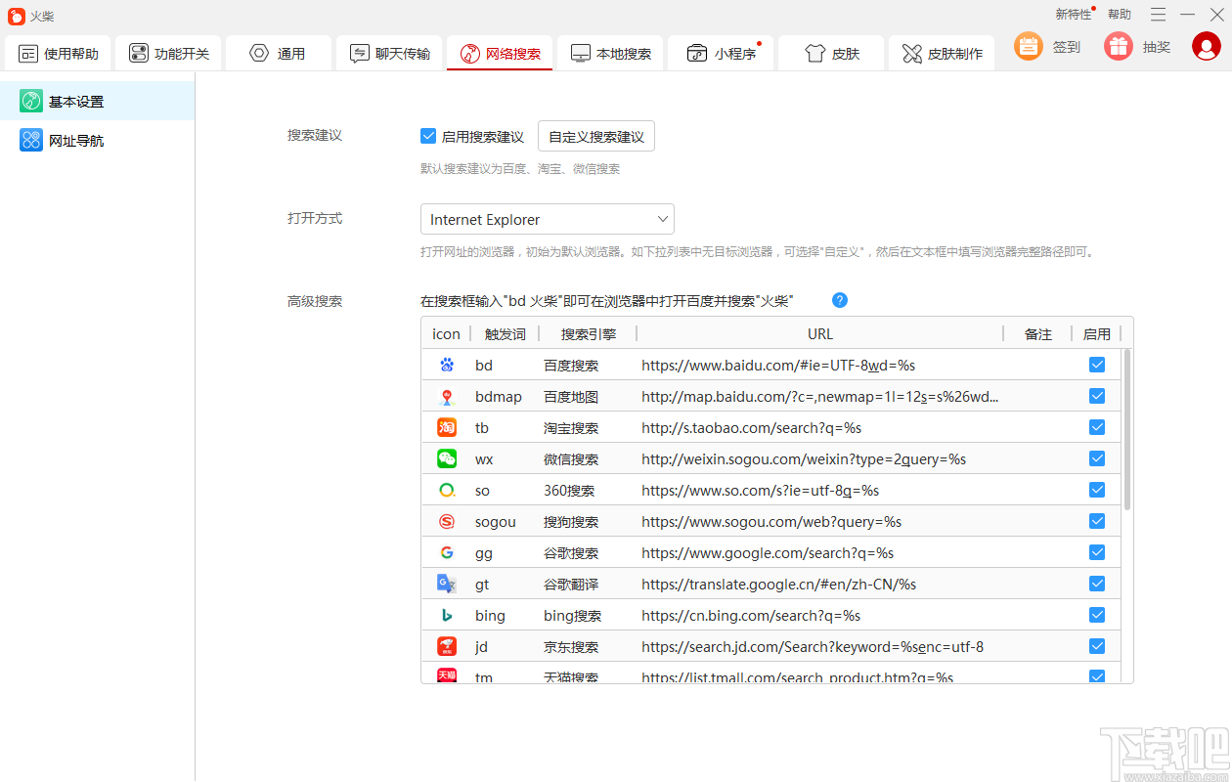Screen dimensions: 1232x782
Task: Uncheck the bing搜索 row checkbox
Action: 1097,615
